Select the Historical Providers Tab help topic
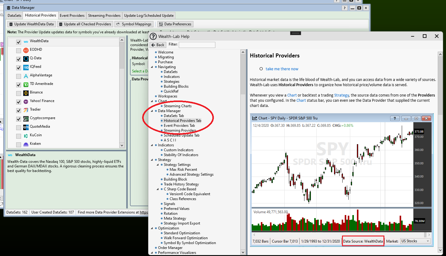 (x=182, y=121)
